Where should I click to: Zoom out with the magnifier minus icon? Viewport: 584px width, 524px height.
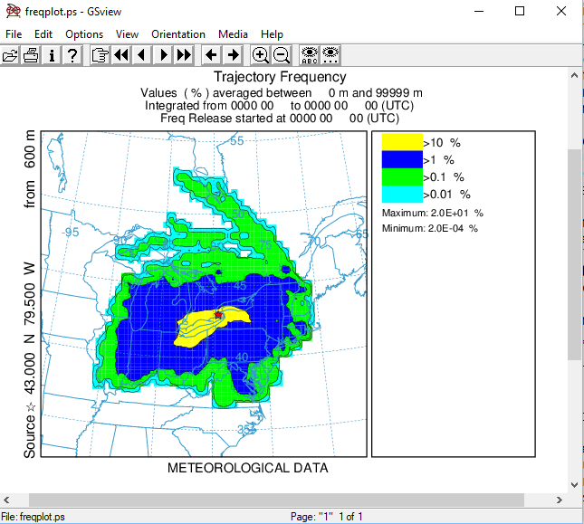(x=281, y=55)
